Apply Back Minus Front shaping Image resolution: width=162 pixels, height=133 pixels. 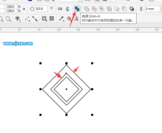pyautogui.click(x=124, y=9)
